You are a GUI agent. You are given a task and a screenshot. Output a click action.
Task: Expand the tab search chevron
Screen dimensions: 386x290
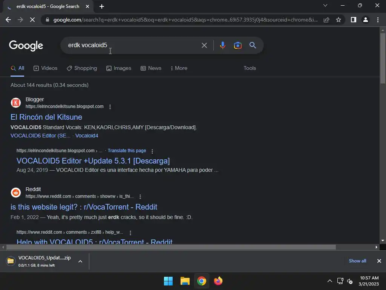click(325, 5)
